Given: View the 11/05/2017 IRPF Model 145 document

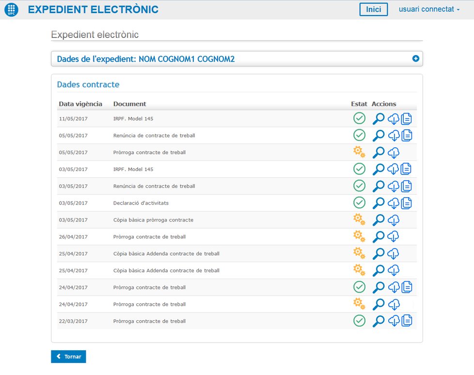Looking at the screenshot, I should (379, 119).
